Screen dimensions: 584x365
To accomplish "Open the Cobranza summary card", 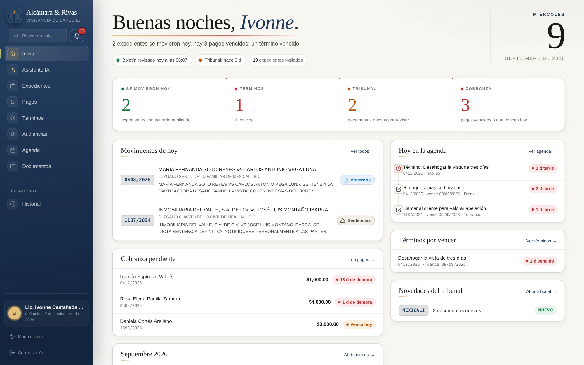I will click(x=508, y=105).
